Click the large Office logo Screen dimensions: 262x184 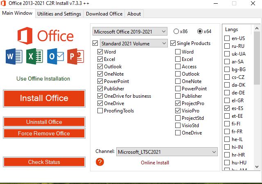pyautogui.click(x=45, y=36)
